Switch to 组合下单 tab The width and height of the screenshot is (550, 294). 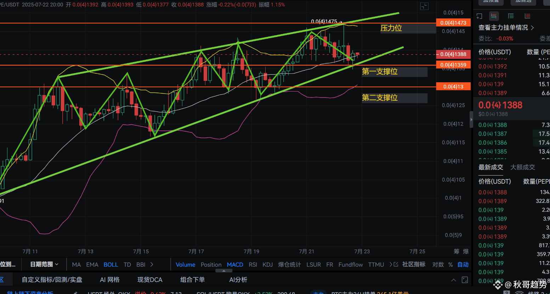click(x=192, y=280)
